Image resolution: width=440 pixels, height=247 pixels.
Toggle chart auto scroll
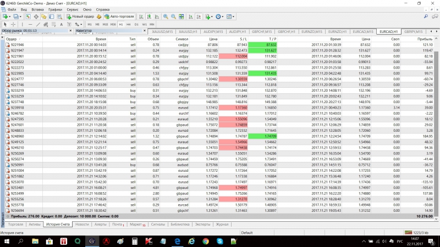(x=191, y=16)
